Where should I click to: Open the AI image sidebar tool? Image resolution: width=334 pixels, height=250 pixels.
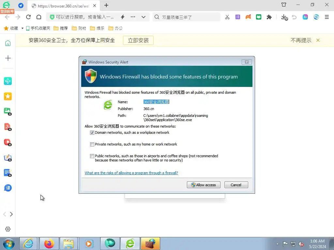(x=8, y=111)
